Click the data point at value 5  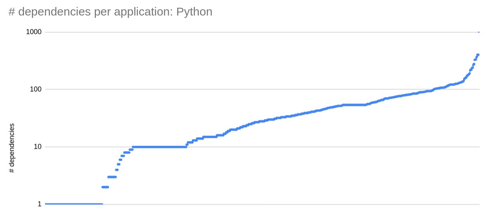(x=119, y=164)
